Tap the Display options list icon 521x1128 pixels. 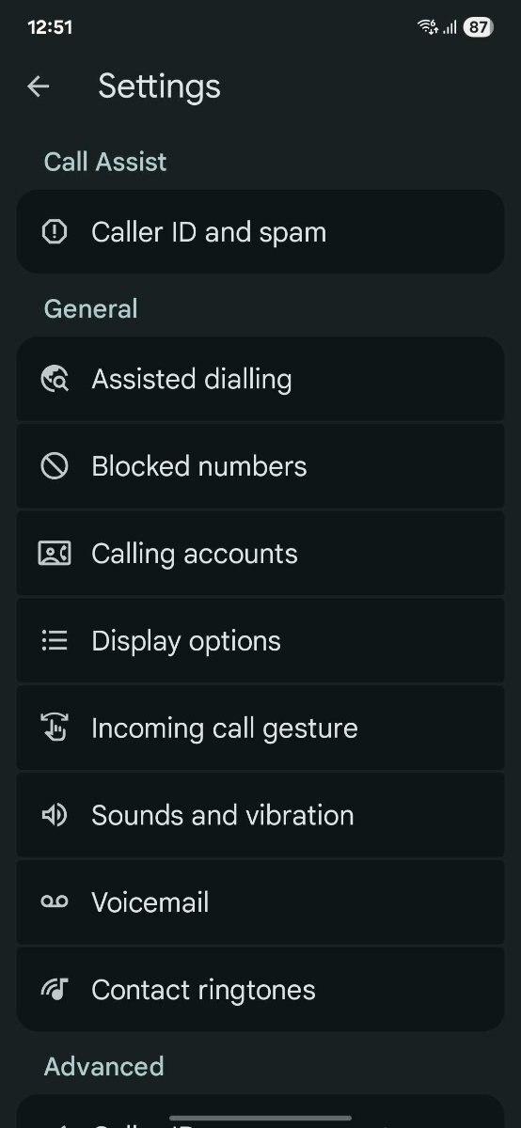coord(55,641)
